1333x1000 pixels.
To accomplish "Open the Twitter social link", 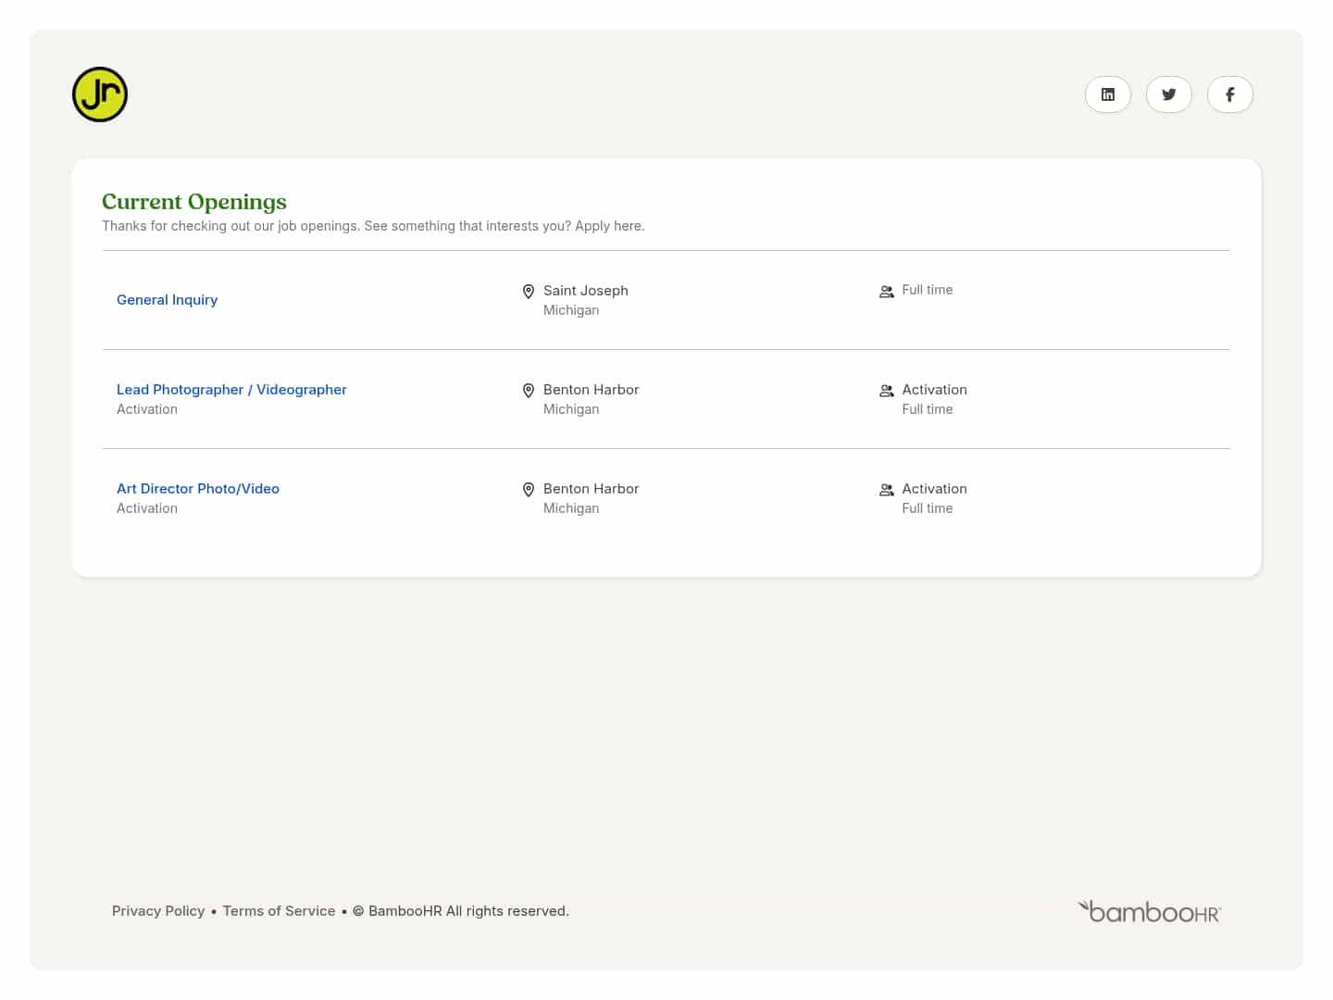I will click(1168, 94).
